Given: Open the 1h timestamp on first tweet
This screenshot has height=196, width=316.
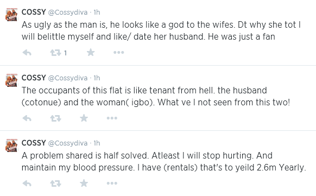Looking at the screenshot, I should coord(97,12).
